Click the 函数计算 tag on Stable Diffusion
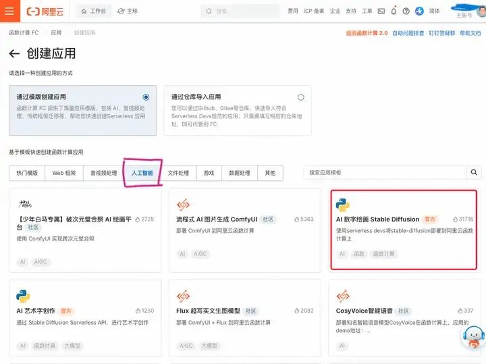 (383, 254)
